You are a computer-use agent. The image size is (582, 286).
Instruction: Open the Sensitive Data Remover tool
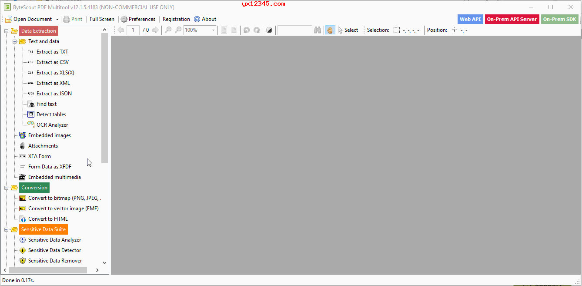point(55,260)
